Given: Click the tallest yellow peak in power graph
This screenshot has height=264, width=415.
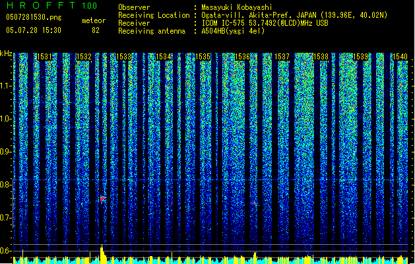Looking at the screenshot, I should pos(102,254).
